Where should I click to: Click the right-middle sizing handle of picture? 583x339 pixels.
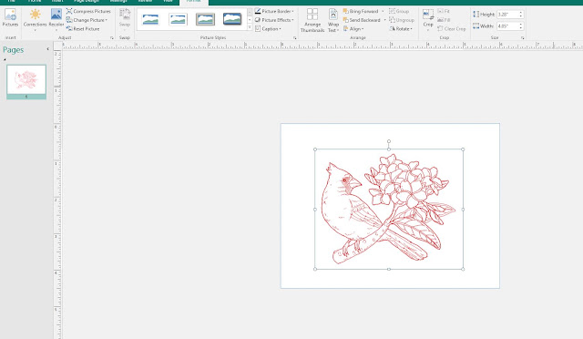(x=463, y=210)
